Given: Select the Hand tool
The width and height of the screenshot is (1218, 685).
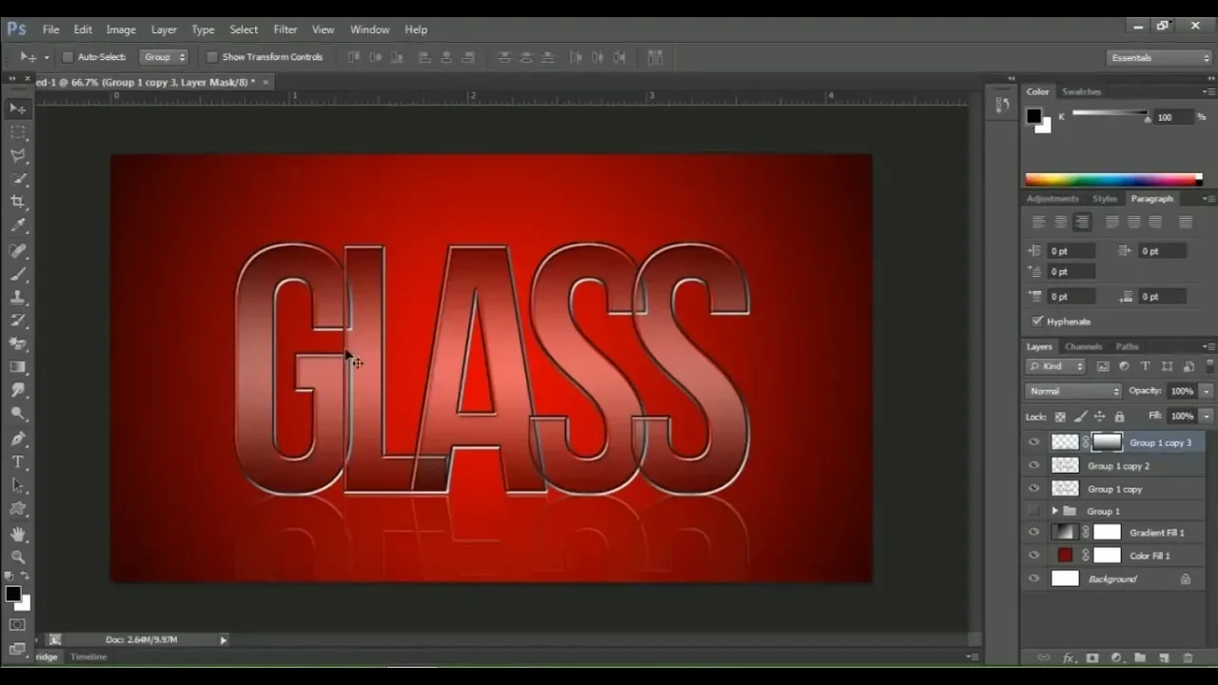Looking at the screenshot, I should (18, 535).
